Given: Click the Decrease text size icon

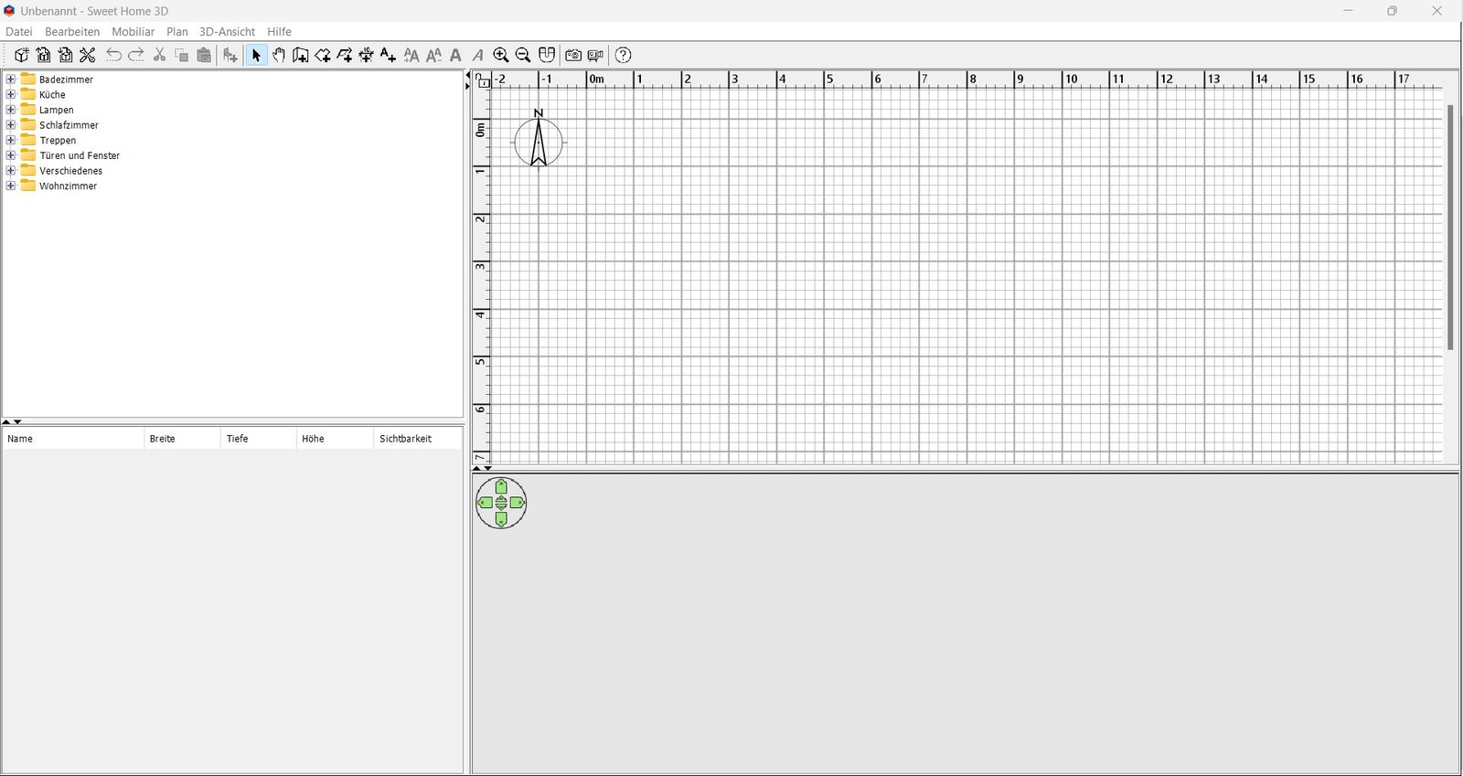Looking at the screenshot, I should coord(433,55).
